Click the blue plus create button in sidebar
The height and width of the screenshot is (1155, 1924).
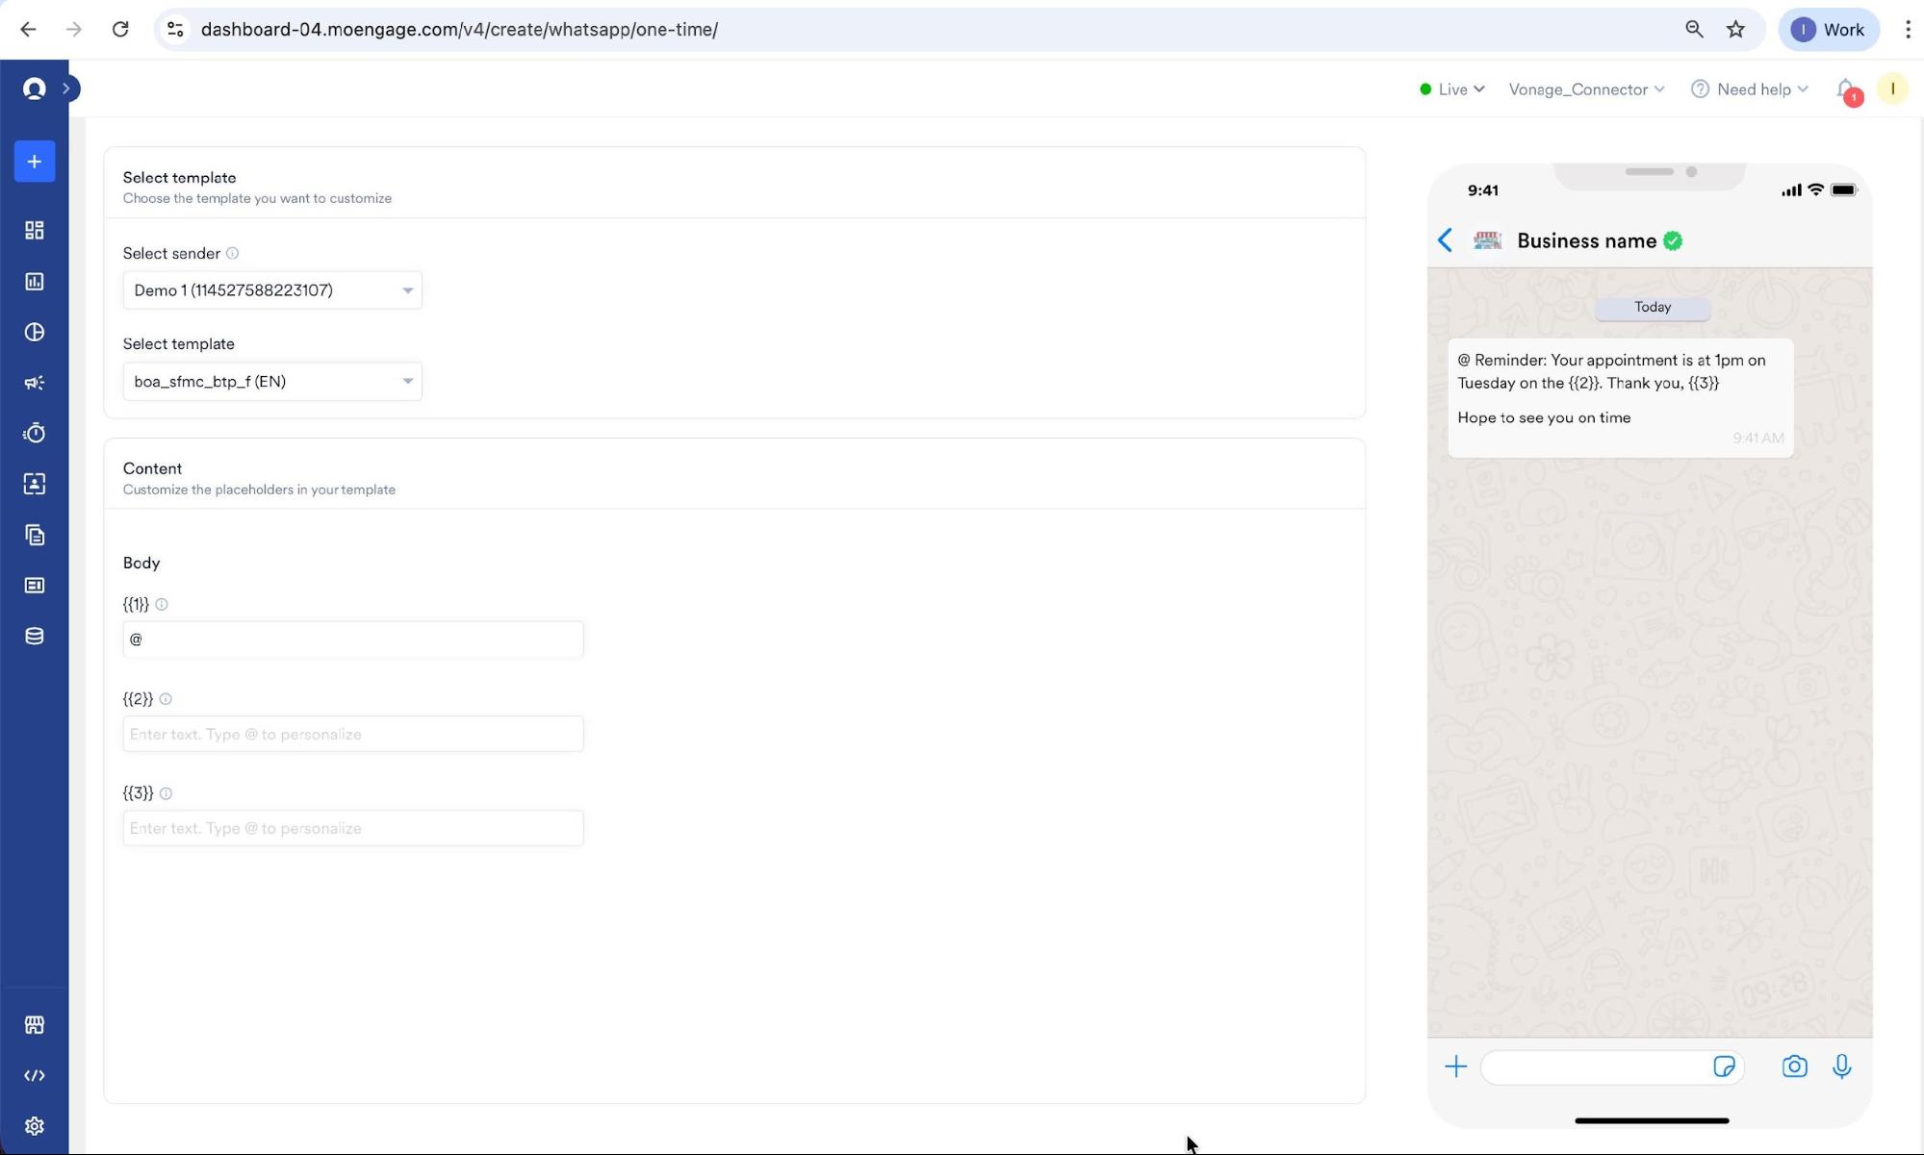35,162
